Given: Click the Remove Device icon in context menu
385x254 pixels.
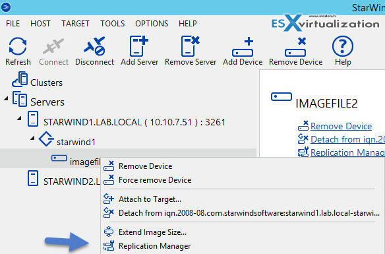Looking at the screenshot, I should pos(109,166).
